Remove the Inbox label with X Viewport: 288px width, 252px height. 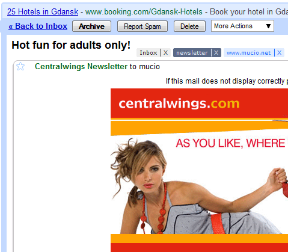click(165, 53)
